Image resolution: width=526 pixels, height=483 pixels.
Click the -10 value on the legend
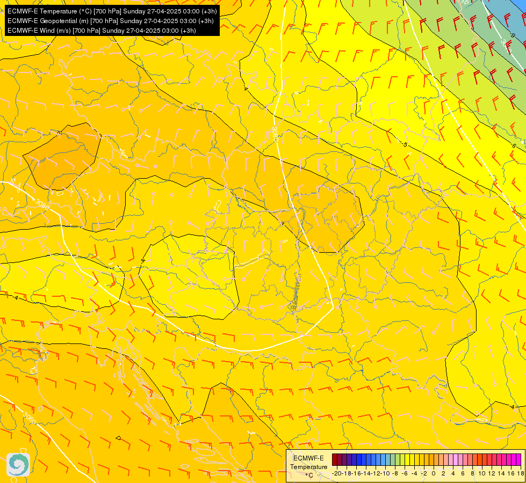(385, 473)
